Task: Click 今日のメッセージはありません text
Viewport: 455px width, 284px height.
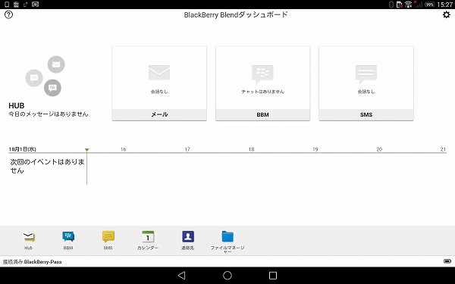Action: [x=49, y=114]
